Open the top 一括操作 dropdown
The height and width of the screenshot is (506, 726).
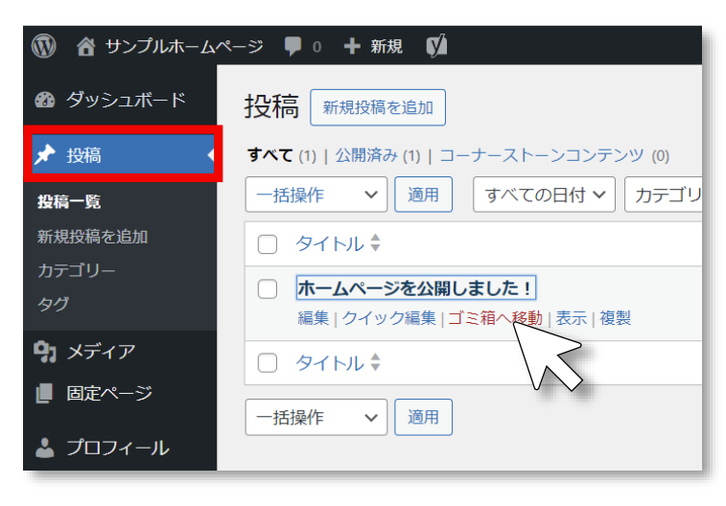pos(316,195)
